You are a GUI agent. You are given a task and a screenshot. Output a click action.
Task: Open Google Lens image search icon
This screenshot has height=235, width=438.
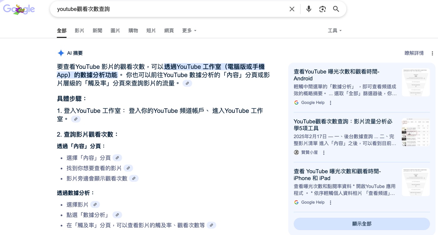pyautogui.click(x=323, y=9)
